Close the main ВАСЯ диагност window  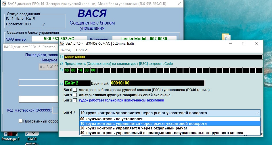[179, 4]
